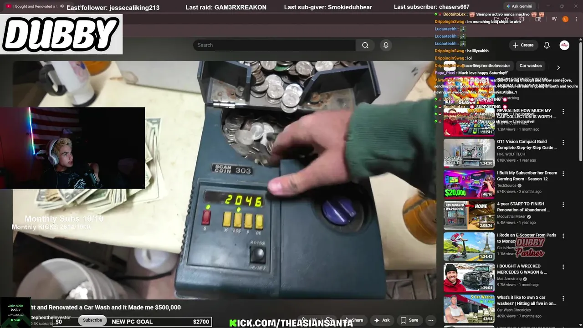This screenshot has height=328, width=583.
Task: Click the 'Last follower: jessecaliking213' text
Action: tap(113, 7)
